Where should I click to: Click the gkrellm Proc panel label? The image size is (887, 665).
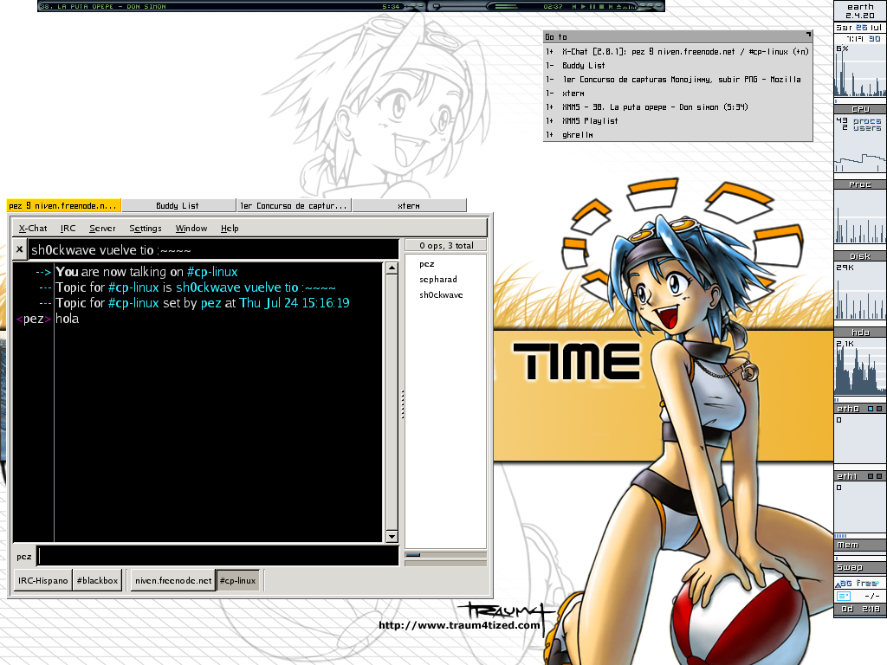pos(860,184)
